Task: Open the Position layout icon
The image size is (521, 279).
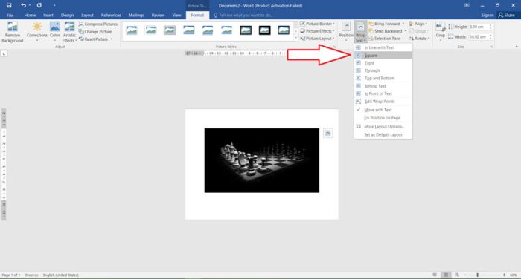Action: click(x=346, y=30)
